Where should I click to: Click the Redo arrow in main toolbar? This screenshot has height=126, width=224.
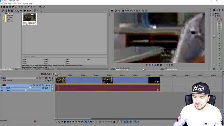34,7
